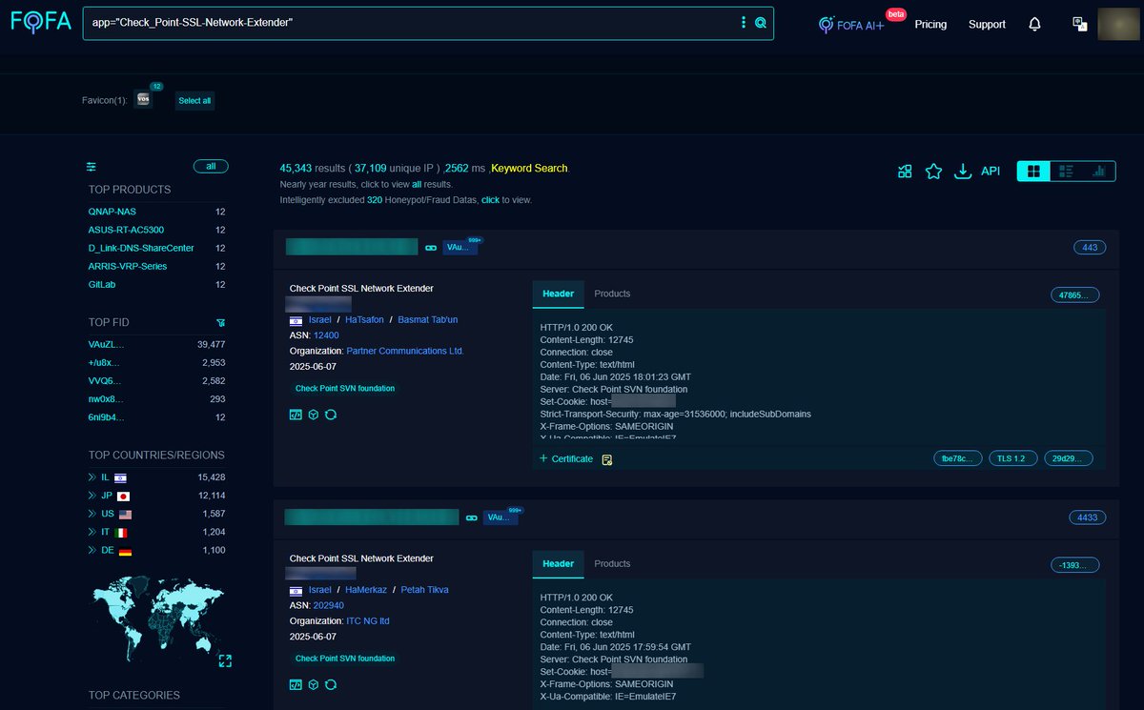Select Products tab in second result

coord(612,563)
